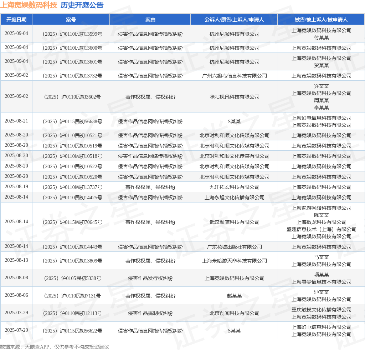
Task: Click defendant 项某某
Action: 322,275
